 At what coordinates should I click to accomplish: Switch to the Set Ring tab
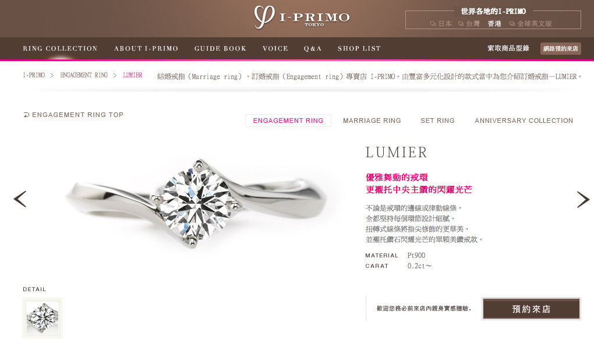pyautogui.click(x=437, y=121)
